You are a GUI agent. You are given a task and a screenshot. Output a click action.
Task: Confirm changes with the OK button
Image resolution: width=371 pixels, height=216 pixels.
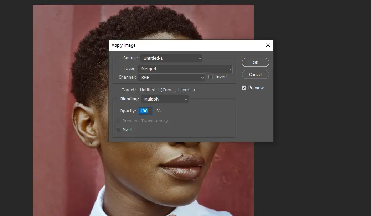pos(255,62)
